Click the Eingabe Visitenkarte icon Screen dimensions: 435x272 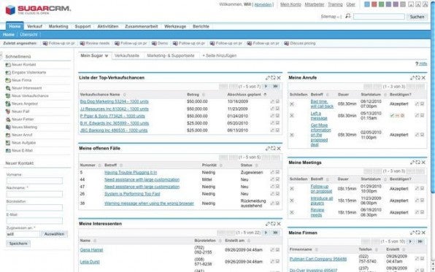coord(8,72)
